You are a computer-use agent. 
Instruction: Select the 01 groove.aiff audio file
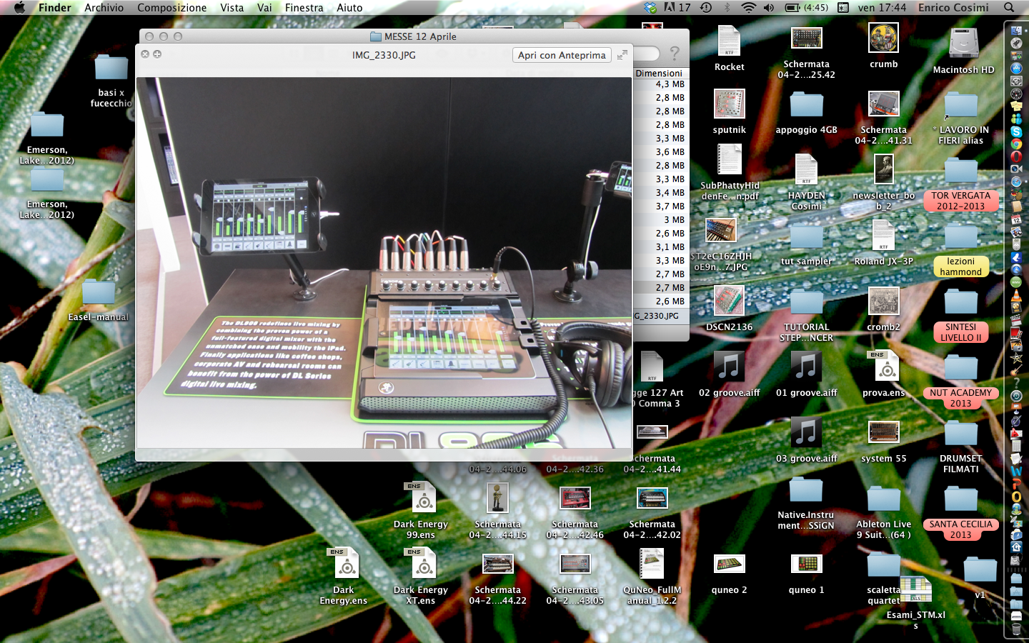point(806,367)
